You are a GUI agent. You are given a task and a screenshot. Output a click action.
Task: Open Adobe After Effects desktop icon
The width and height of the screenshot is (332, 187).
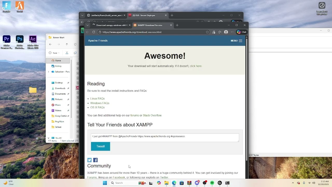pos(33,42)
